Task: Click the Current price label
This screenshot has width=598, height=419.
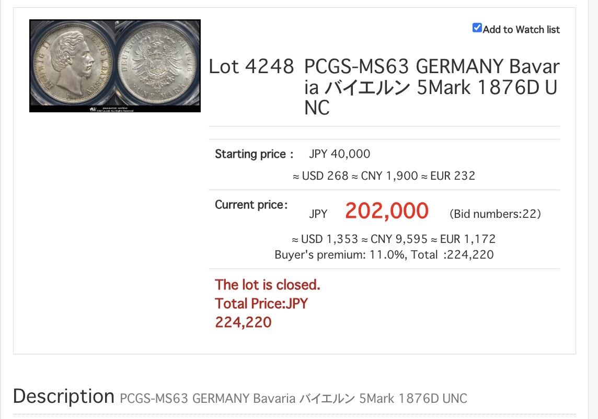Action: point(251,205)
